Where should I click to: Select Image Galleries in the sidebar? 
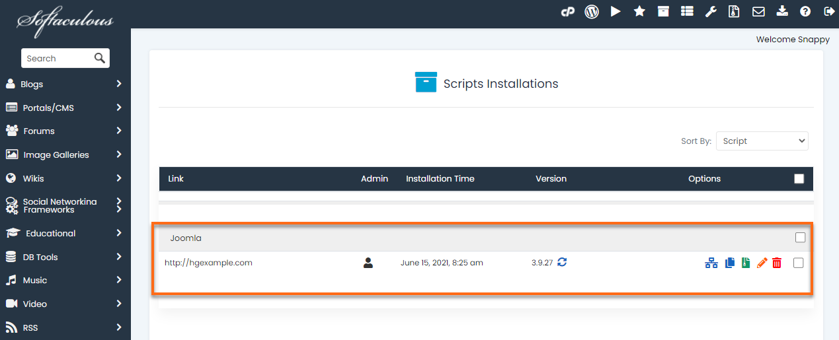(x=64, y=154)
